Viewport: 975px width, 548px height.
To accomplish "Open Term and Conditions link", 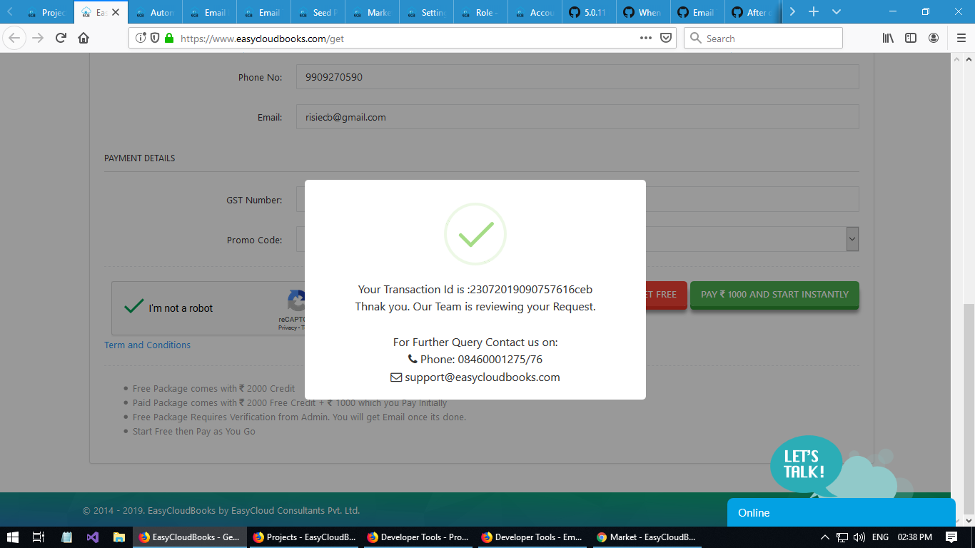I will (x=148, y=345).
